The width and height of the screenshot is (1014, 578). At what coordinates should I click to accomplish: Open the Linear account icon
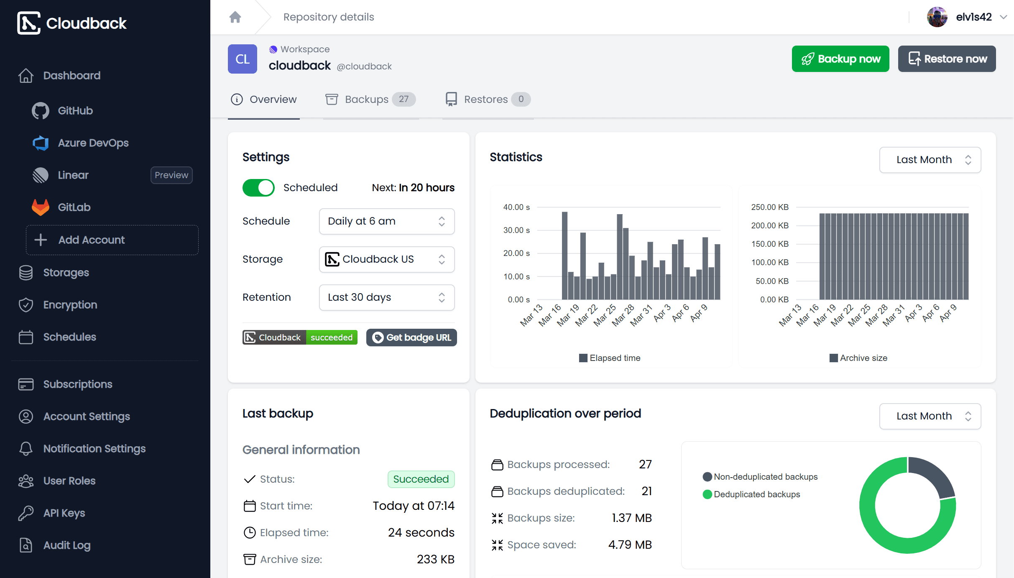41,175
